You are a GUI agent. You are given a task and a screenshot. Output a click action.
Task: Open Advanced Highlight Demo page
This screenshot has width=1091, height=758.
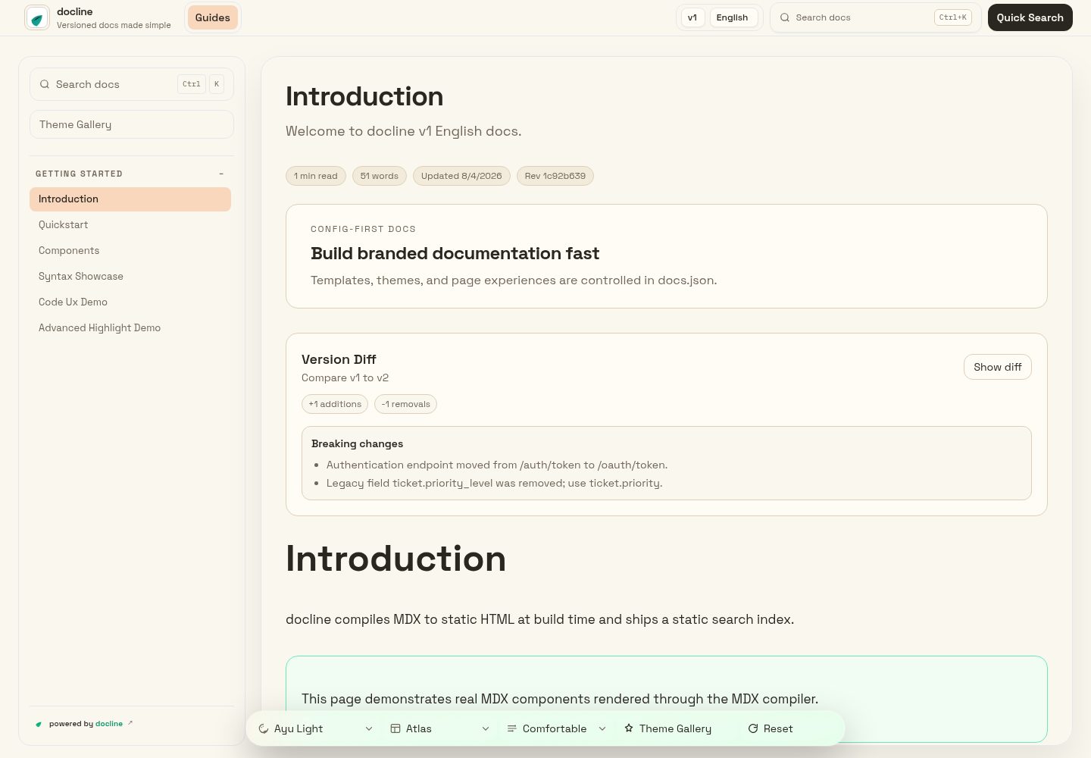[x=130, y=327]
